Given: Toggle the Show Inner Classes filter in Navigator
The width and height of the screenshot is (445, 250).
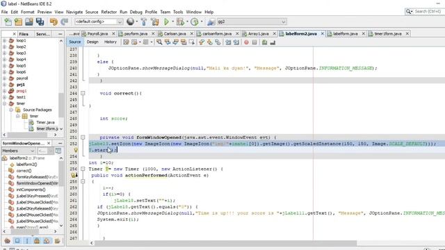Looking at the screenshot, I should [x=47, y=241].
